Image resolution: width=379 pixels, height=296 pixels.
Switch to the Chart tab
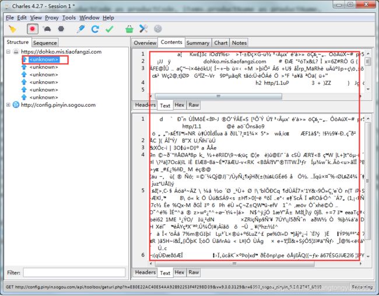point(220,43)
